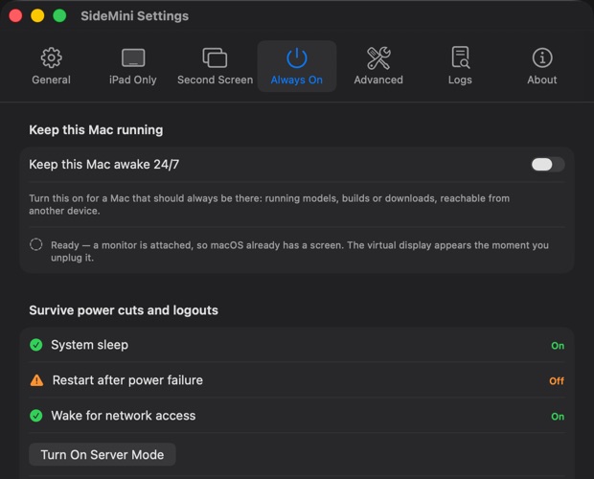
Task: Click green checkmark beside System sleep
Action: (36, 345)
